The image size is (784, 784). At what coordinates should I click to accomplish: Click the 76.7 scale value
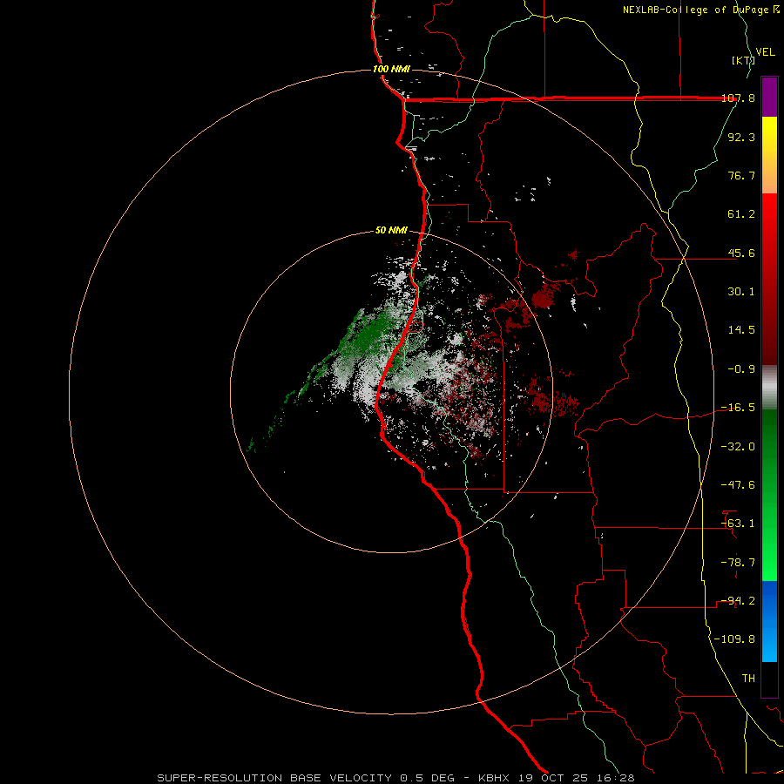click(741, 175)
